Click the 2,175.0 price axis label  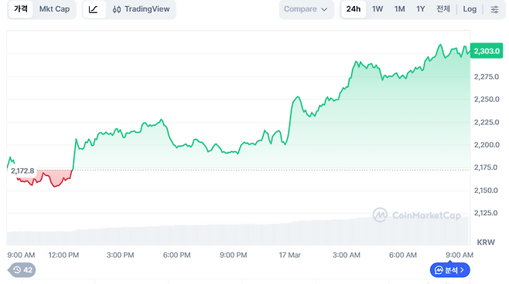[x=486, y=167]
